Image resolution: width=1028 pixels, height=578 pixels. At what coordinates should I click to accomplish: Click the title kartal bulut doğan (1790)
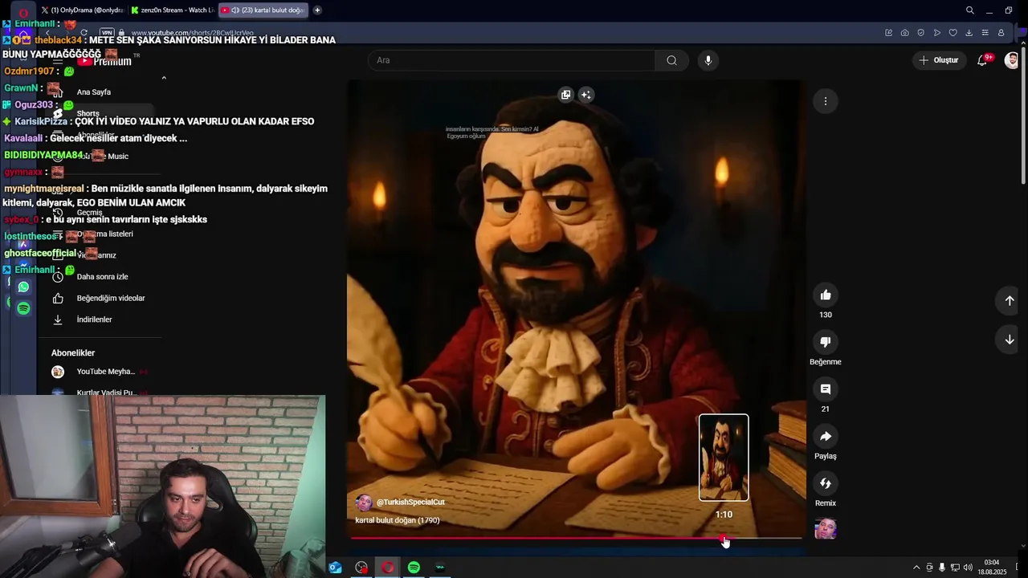[x=398, y=520]
